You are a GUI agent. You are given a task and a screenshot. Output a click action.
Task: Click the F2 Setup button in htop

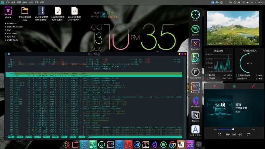coord(20,137)
